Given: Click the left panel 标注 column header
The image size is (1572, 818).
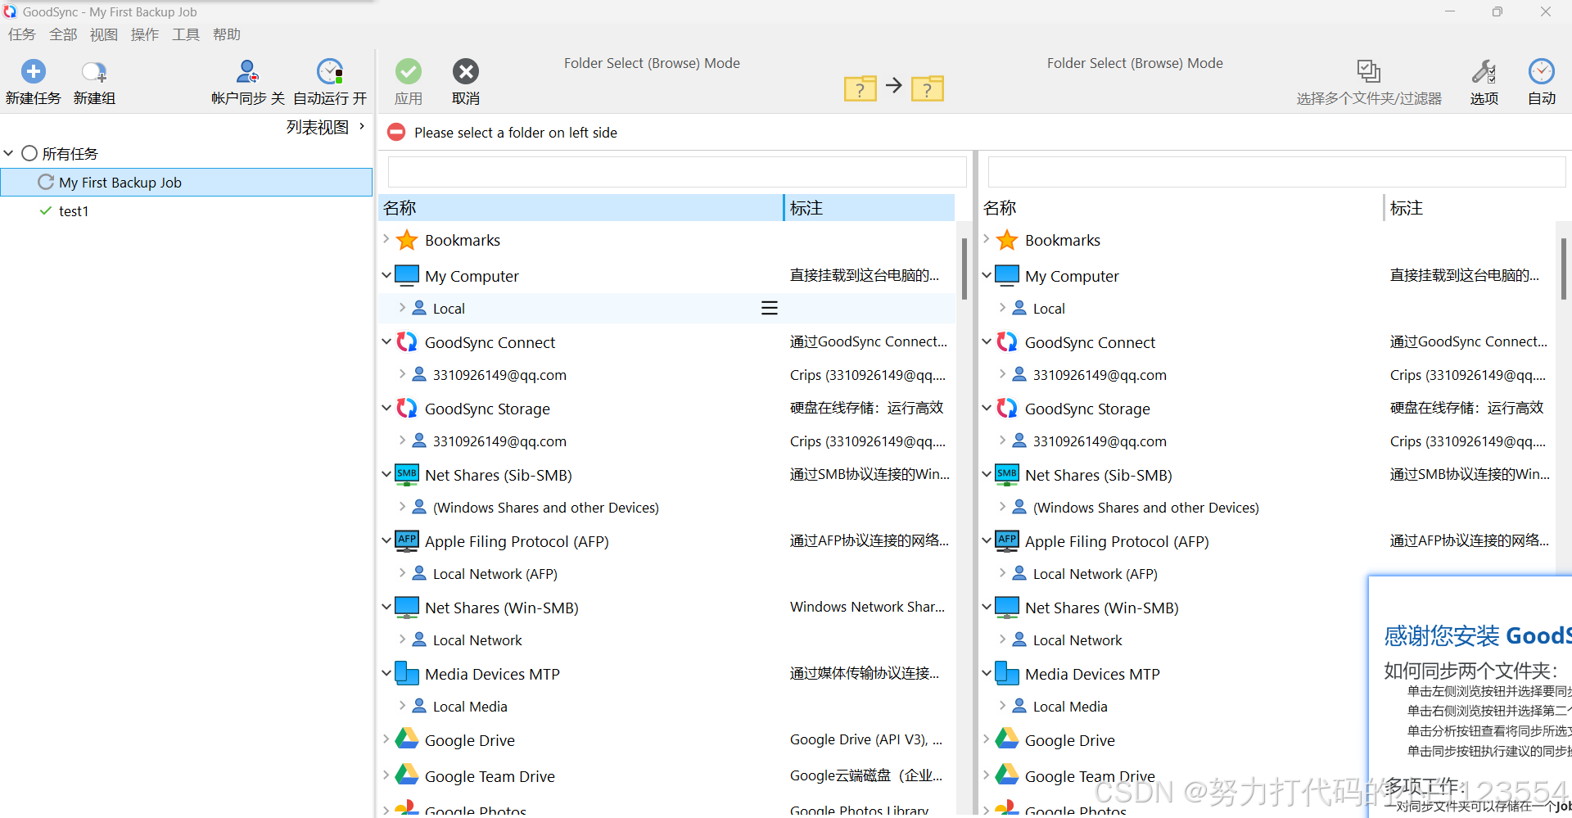Looking at the screenshot, I should tap(870, 208).
